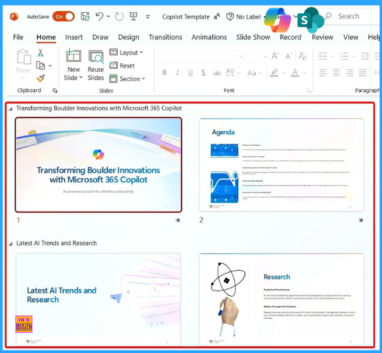382x353 pixels.
Task: Toggle Underline formatting
Action: (190, 72)
